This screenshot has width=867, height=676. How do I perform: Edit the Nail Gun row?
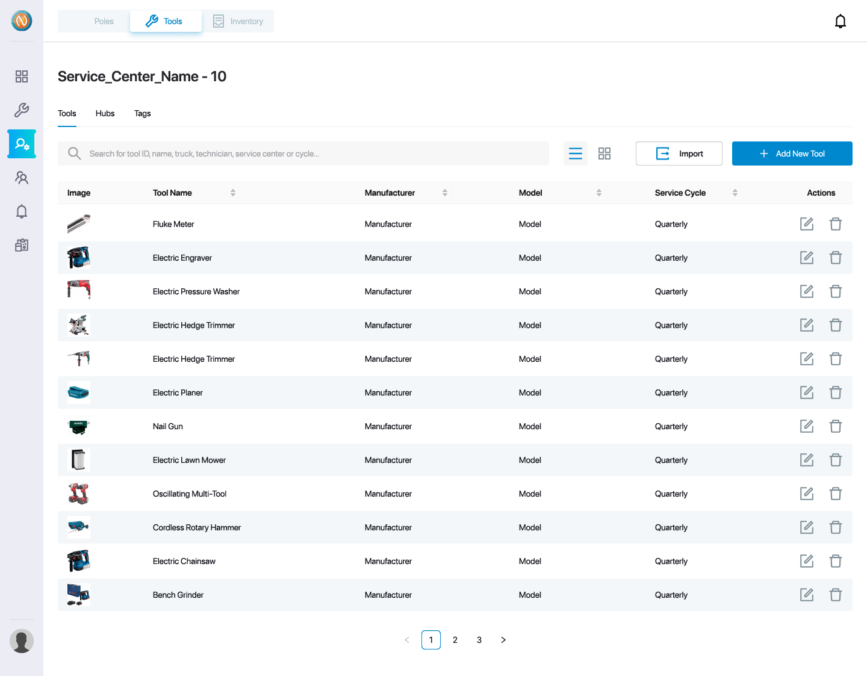[807, 426]
